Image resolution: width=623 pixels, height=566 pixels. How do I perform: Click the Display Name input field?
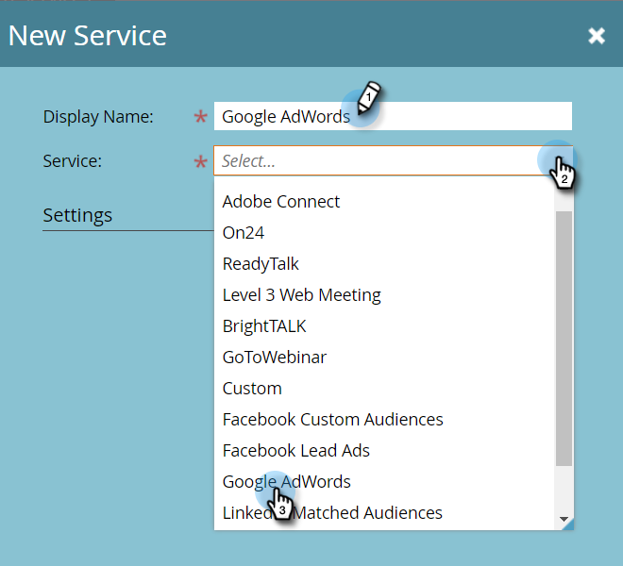[x=393, y=116]
